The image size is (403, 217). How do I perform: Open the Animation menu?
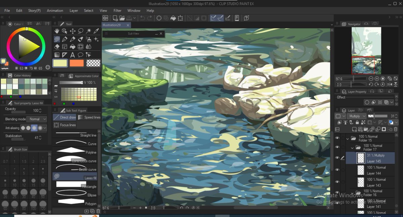[x=55, y=10]
